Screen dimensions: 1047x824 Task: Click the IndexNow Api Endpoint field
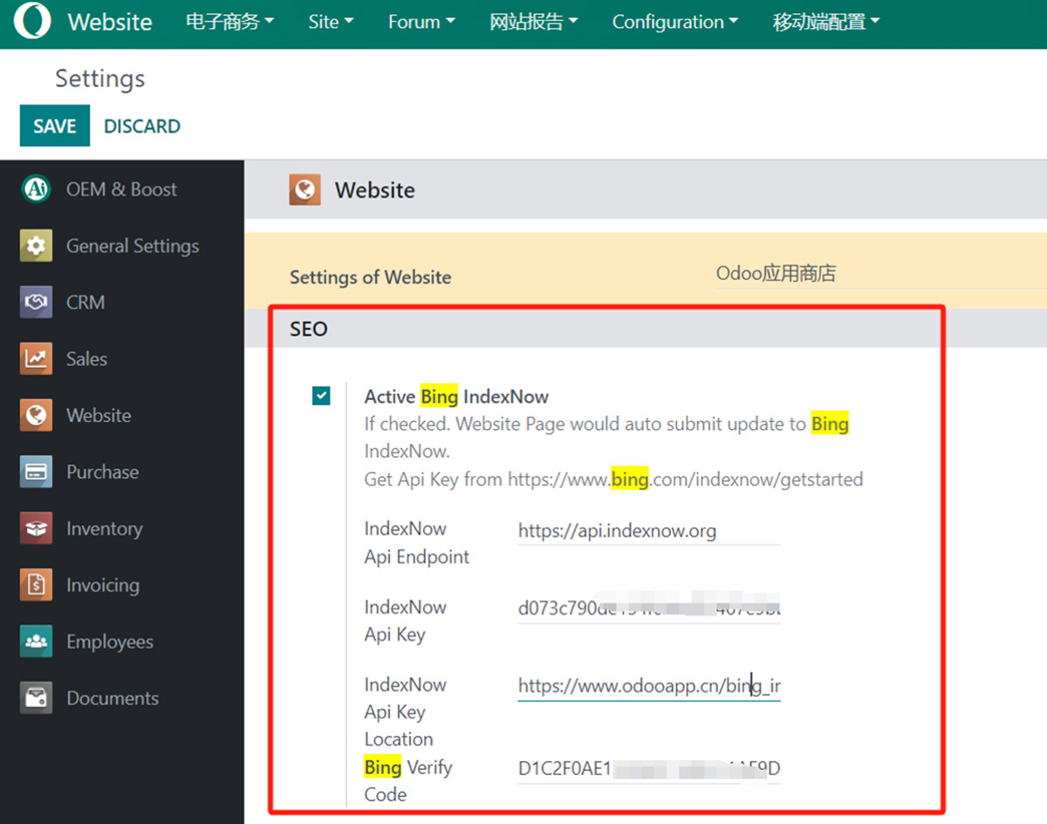coord(648,530)
